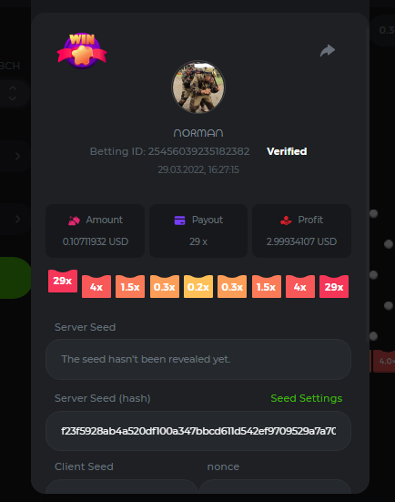
Task: Click the green bet button at left edge
Action: (15, 278)
